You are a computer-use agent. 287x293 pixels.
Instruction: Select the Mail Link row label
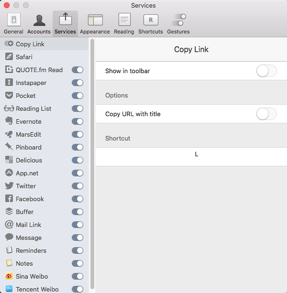(28, 225)
